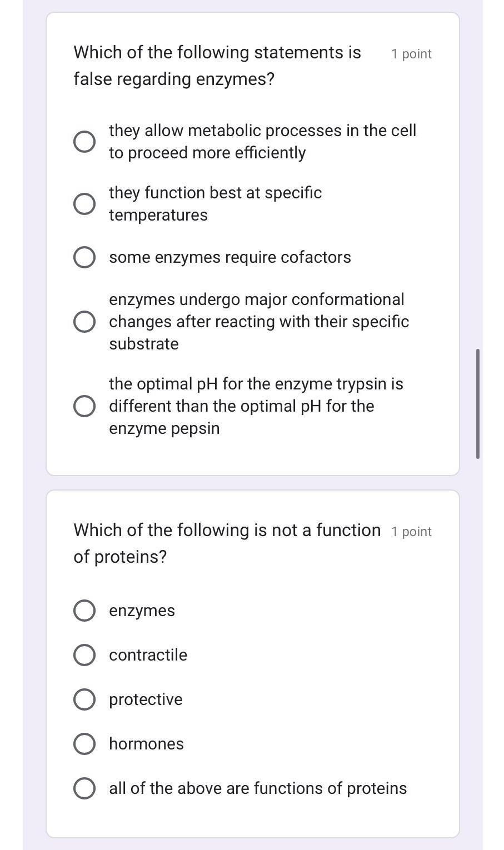Click the 'some enzymes require cofactors' label text

click(x=230, y=257)
